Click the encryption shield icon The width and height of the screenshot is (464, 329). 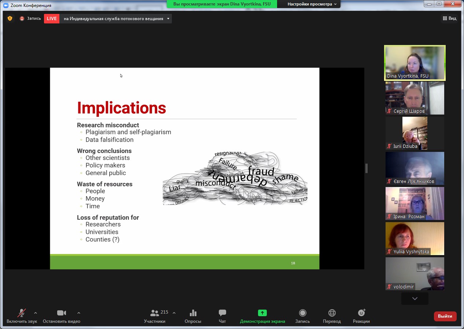tap(10, 18)
